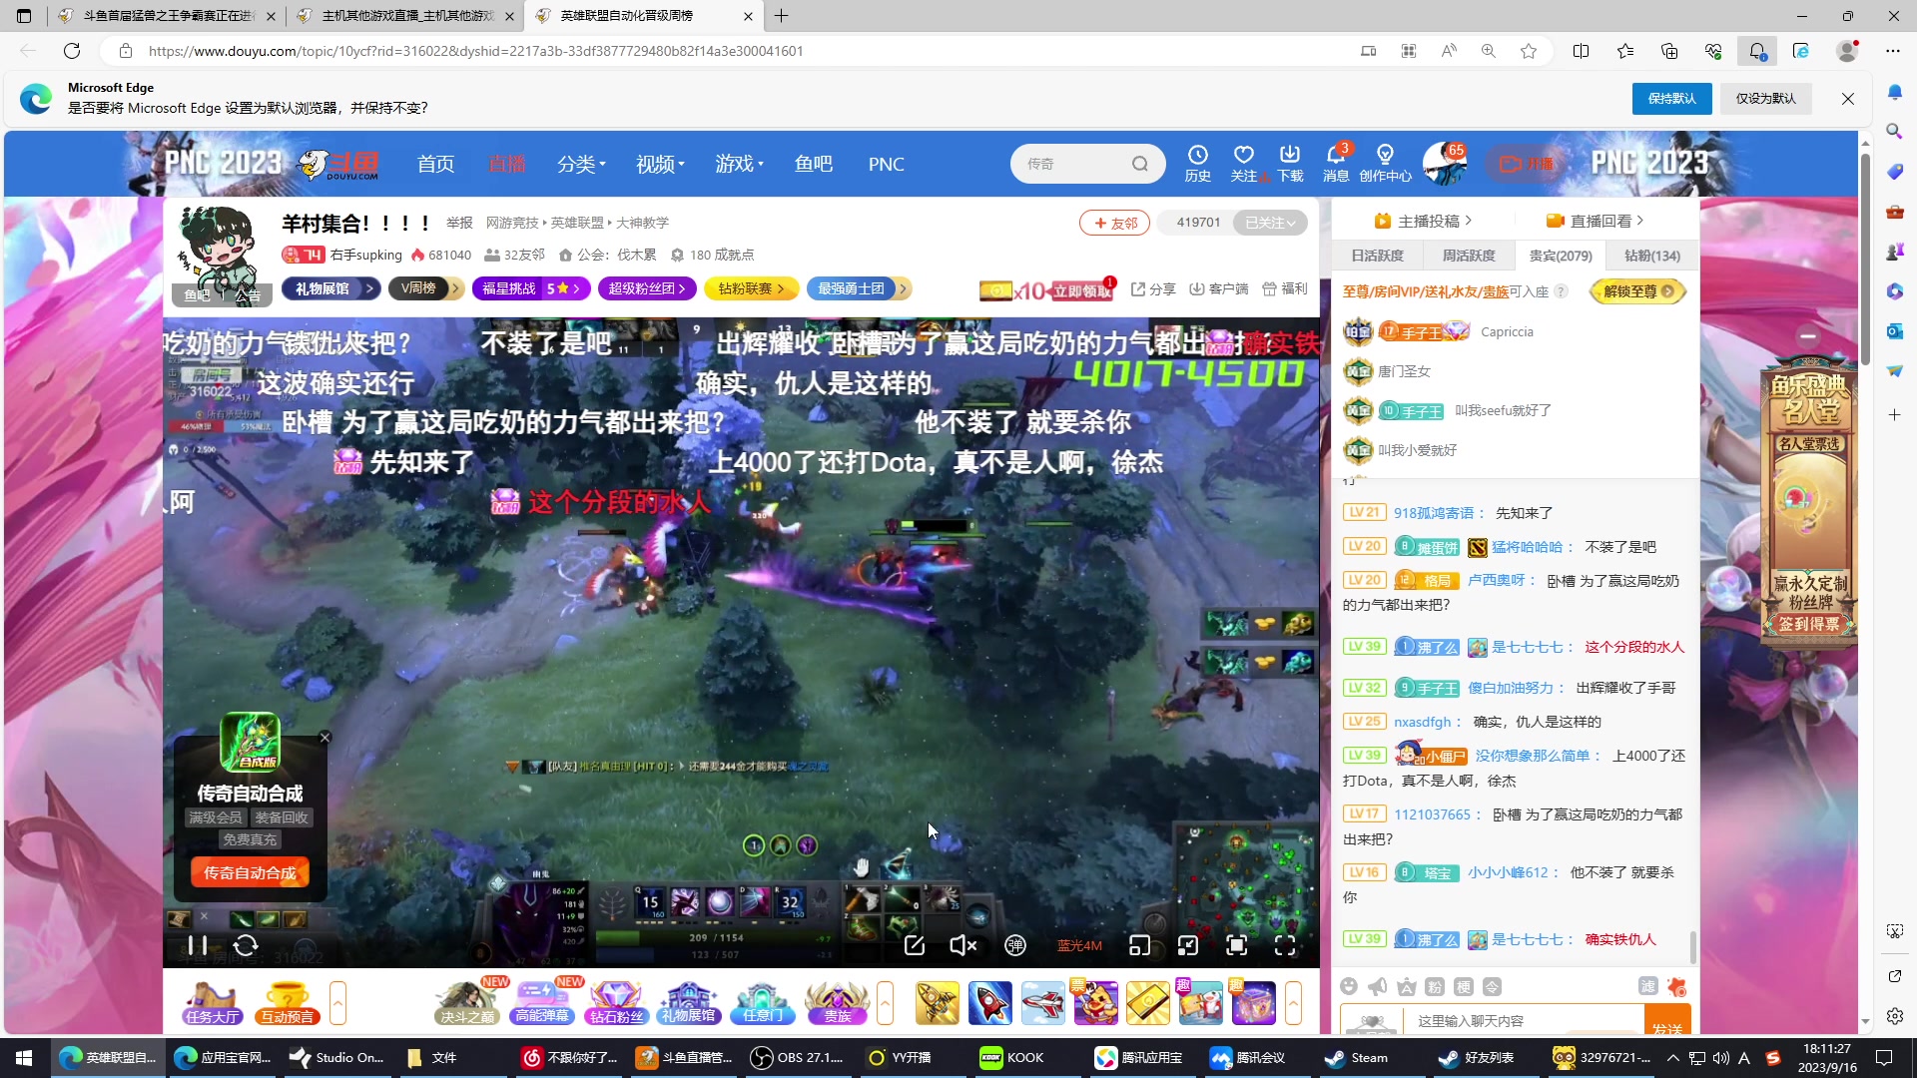Open 高能弹幕 high-energy danmaku icon
1917x1078 pixels.
tap(542, 1003)
